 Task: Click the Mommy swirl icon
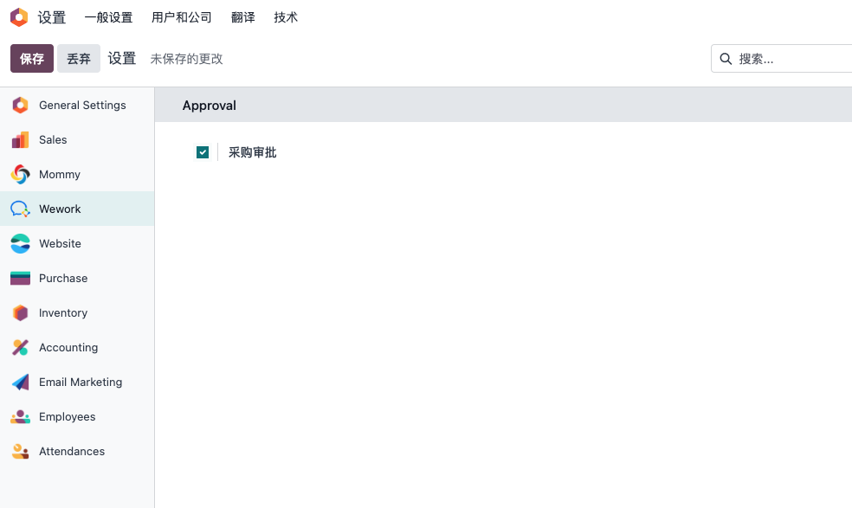tap(20, 175)
